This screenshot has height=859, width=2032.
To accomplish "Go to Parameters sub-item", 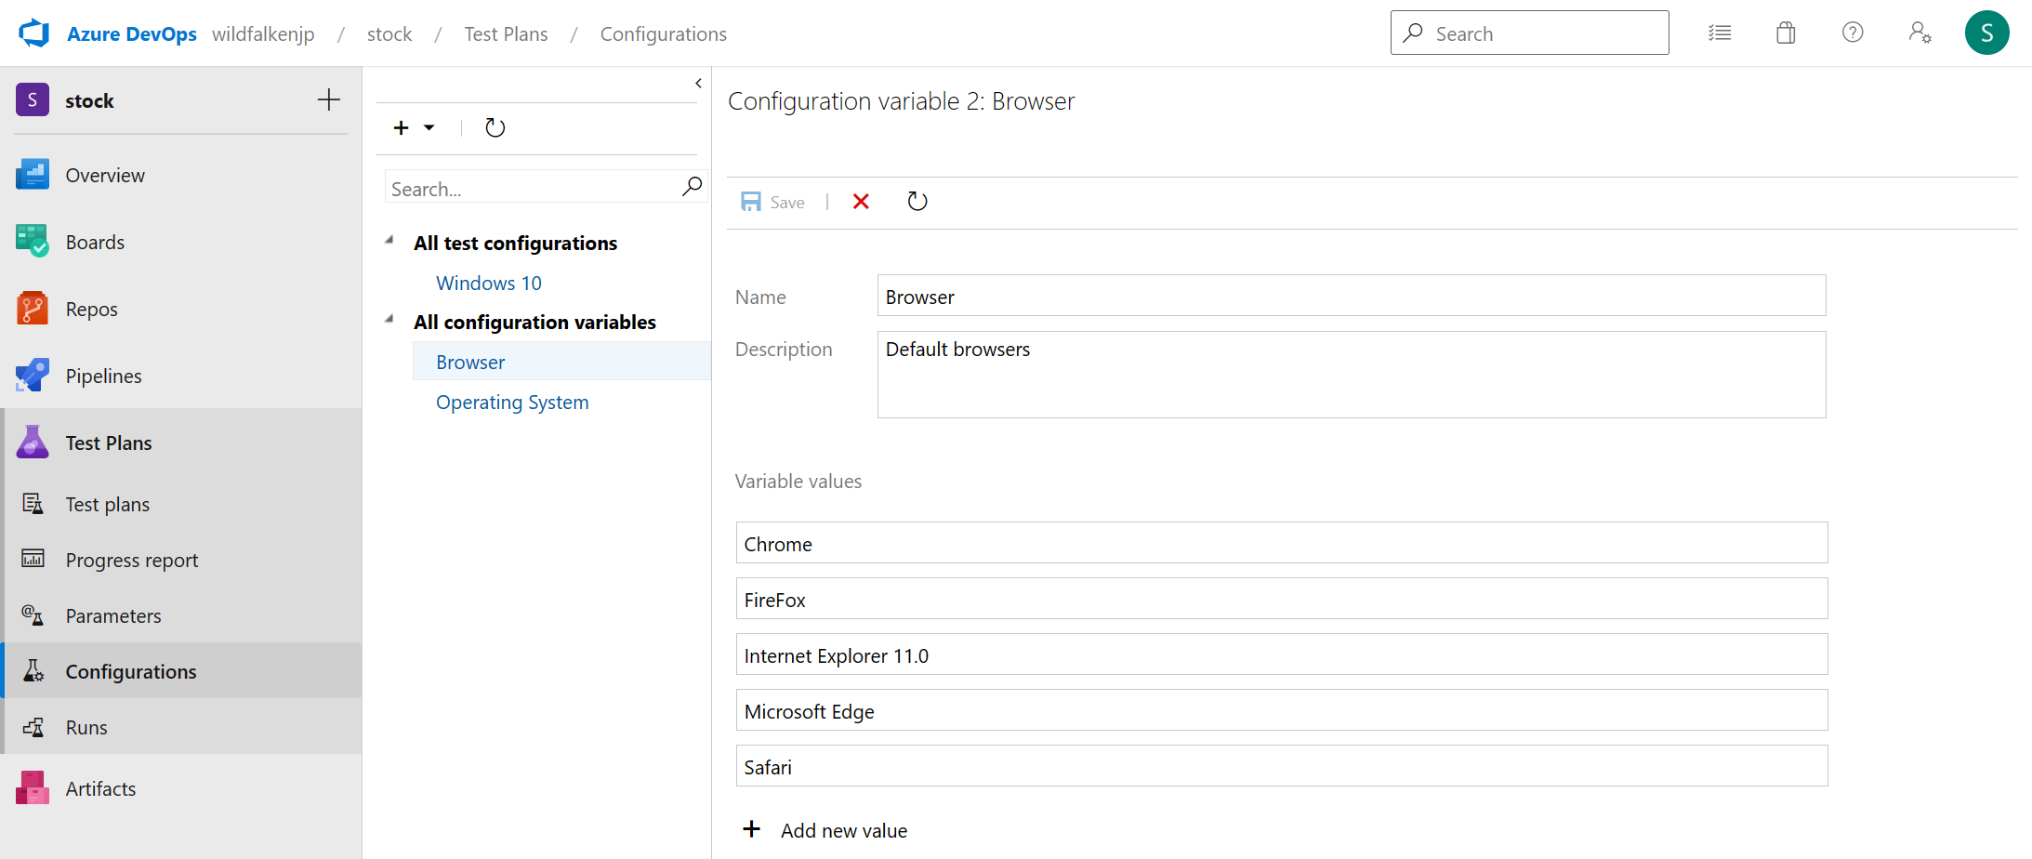I will point(181,615).
